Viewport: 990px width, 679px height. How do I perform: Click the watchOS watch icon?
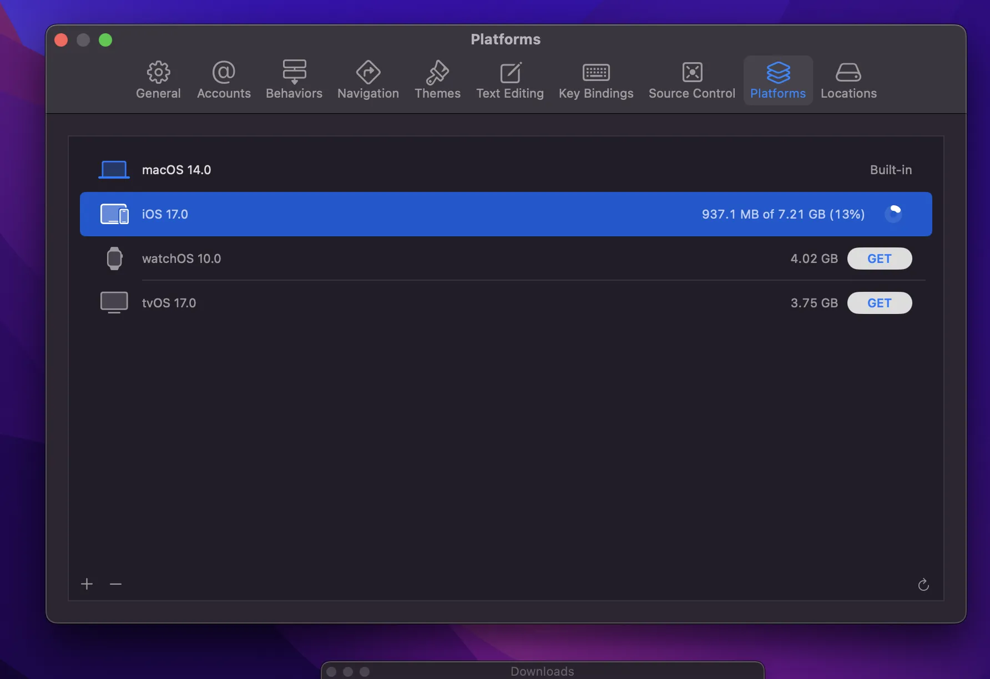click(x=114, y=259)
